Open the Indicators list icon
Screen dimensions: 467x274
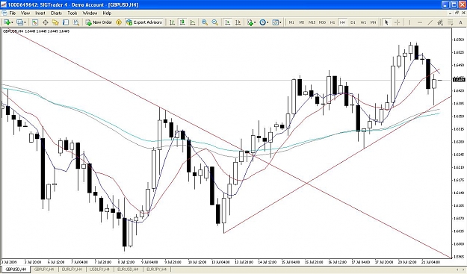[x=250, y=22]
